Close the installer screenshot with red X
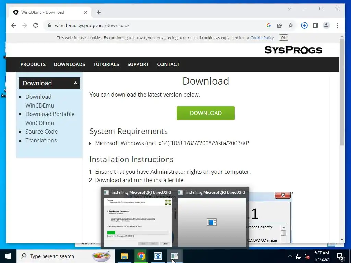This screenshot has width=351, height=263. click(283, 195)
